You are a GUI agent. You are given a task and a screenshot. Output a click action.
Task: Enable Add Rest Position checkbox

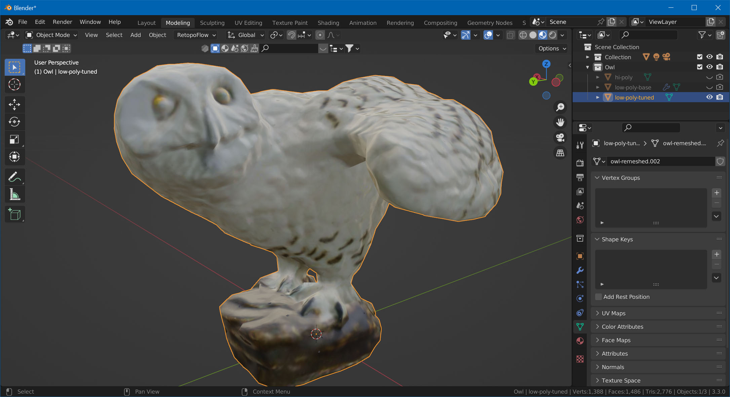coord(599,297)
